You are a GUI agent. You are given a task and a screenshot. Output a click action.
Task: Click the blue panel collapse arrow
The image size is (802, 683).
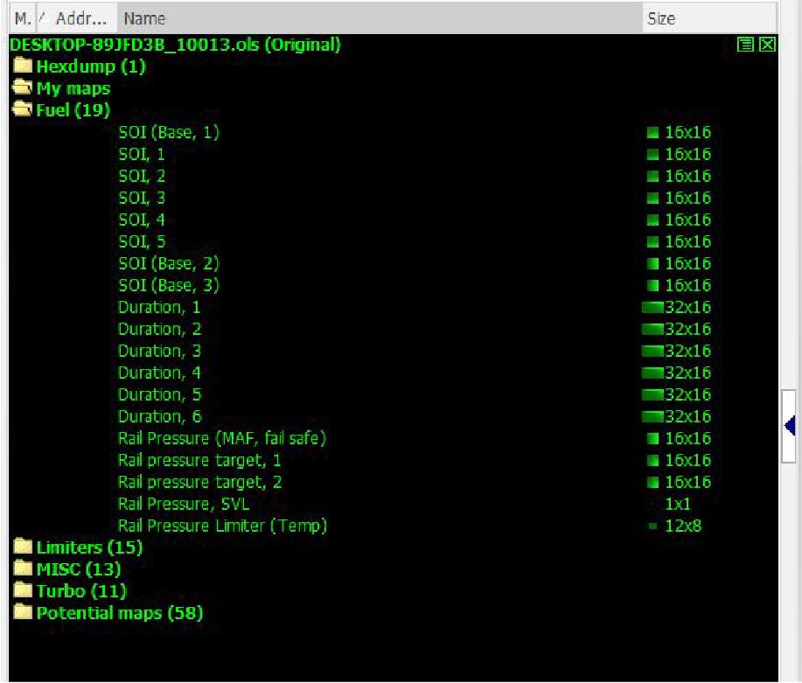(x=790, y=426)
